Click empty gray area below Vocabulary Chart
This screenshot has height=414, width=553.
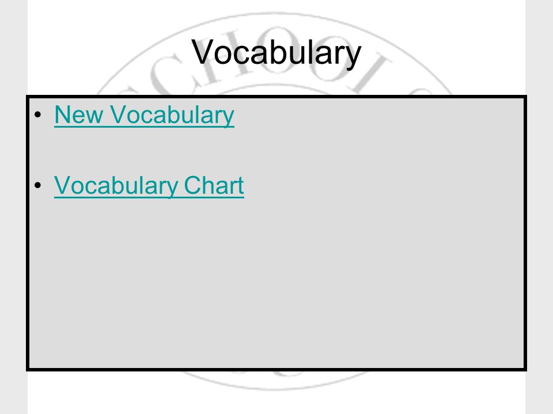pos(276,282)
